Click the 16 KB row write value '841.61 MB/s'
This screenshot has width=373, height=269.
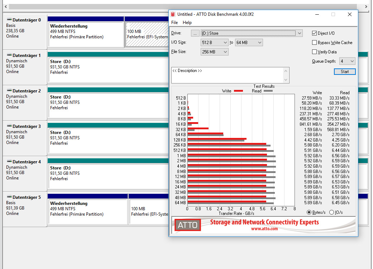pos(311,124)
